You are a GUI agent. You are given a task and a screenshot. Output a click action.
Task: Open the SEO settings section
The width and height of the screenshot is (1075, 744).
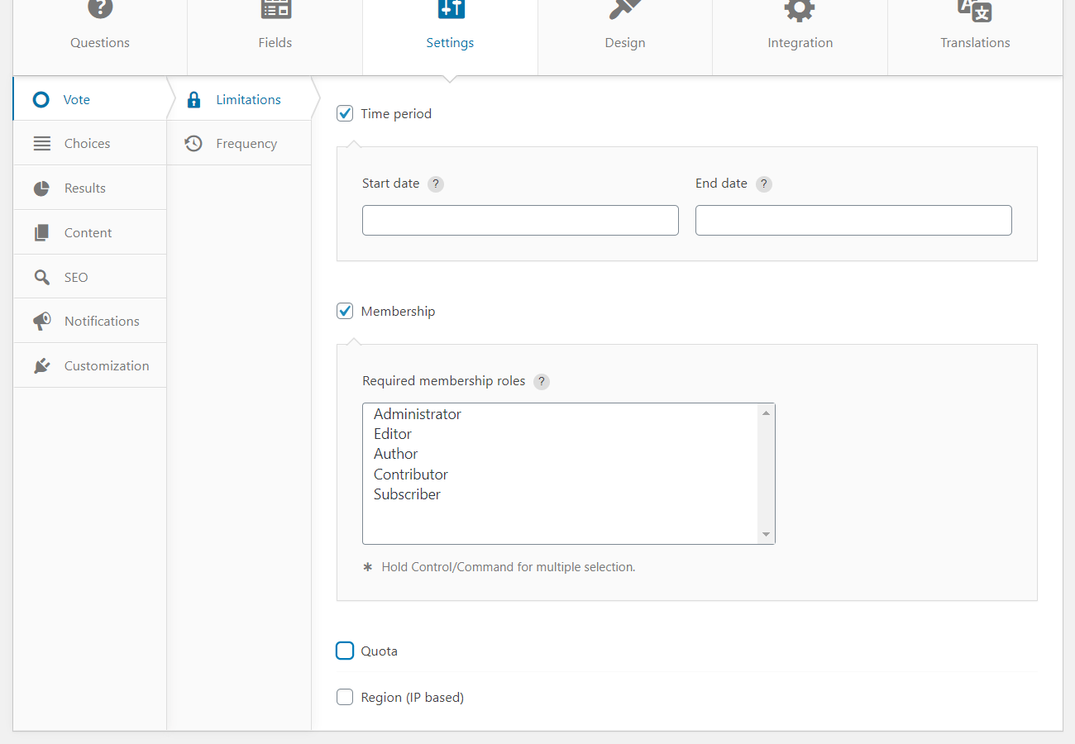pyautogui.click(x=90, y=278)
